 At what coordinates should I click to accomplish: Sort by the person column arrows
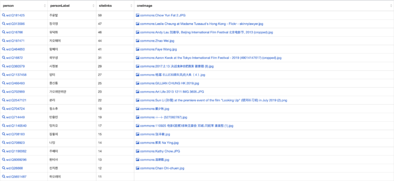45,5
